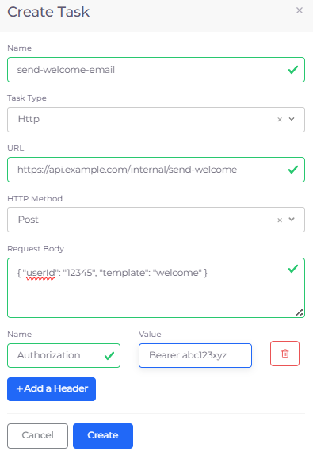Clear the HTTP Method Post selection
313x463 pixels.
coord(280,220)
